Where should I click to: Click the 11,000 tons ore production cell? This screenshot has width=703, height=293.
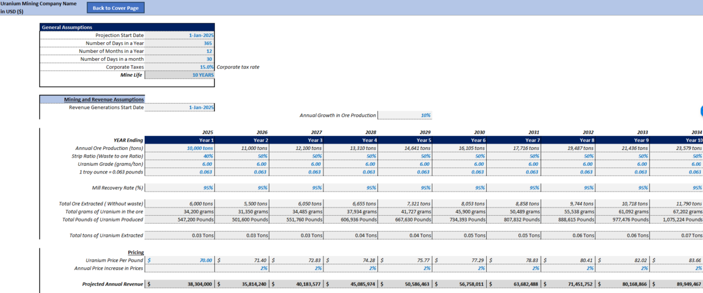click(x=242, y=148)
